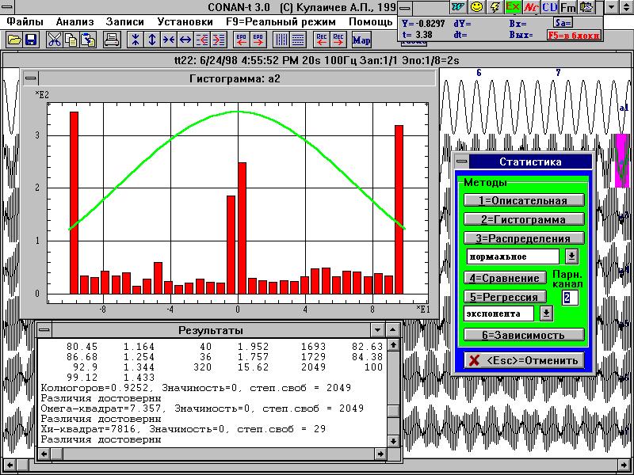
Task: Click the Fm icon in top bar
Action: (567, 7)
